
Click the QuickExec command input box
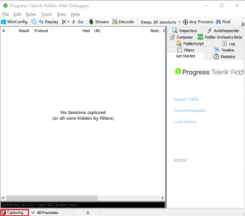tap(83, 205)
